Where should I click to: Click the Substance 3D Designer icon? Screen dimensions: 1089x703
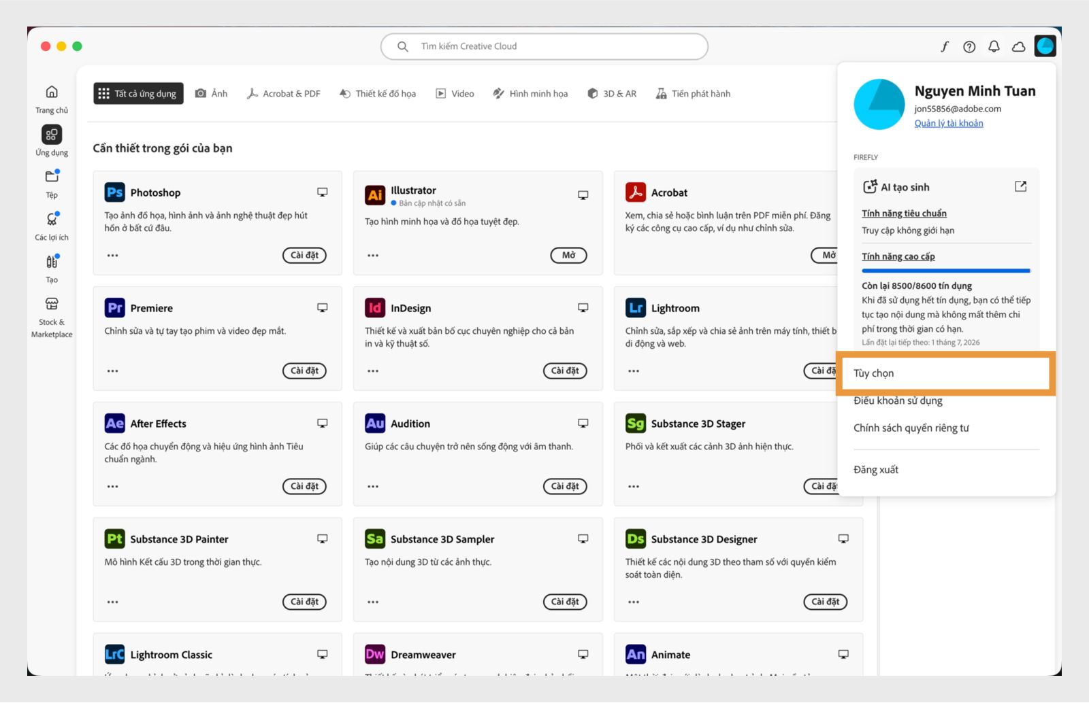[636, 539]
